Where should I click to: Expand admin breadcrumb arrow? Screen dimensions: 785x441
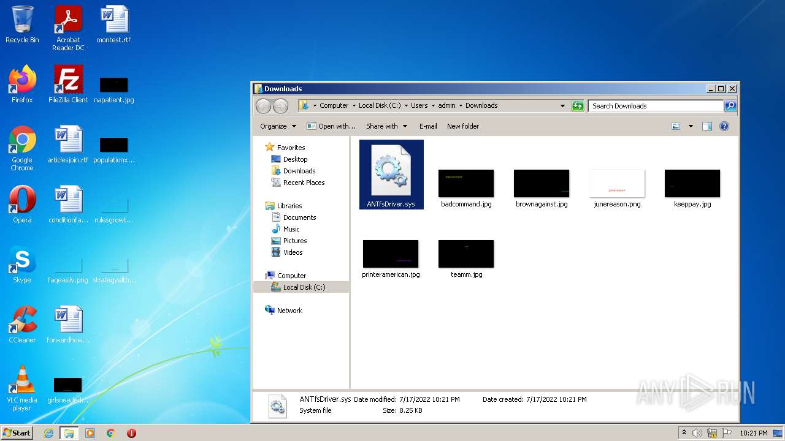[x=461, y=106]
